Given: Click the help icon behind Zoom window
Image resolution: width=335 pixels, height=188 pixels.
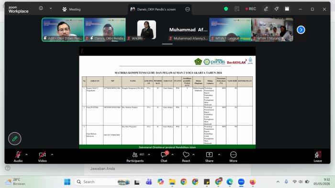Looking at the screenshot, I should [x=8, y=168].
